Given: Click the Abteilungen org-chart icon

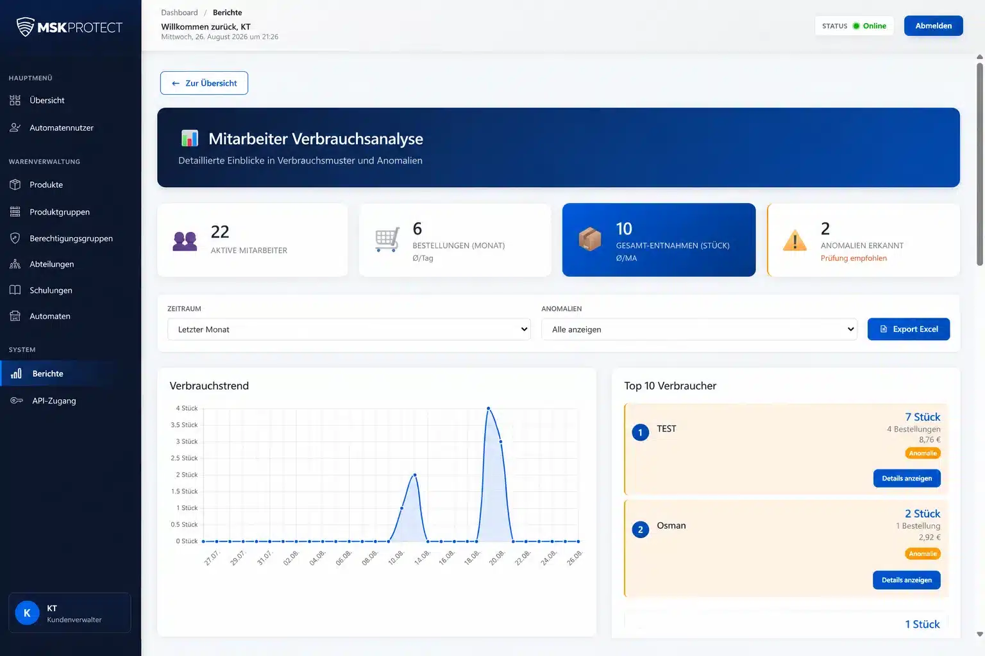Looking at the screenshot, I should tap(15, 264).
